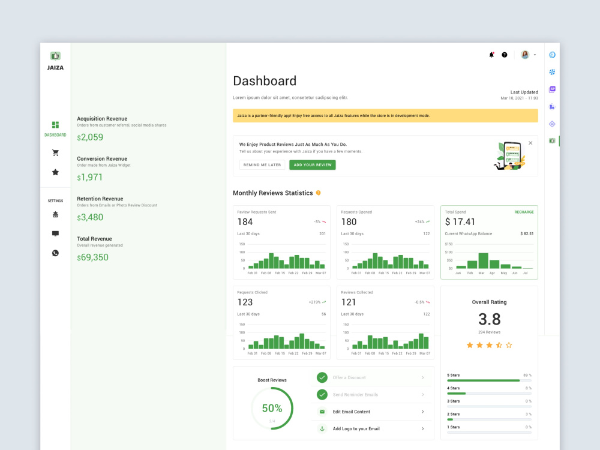Click the $ 17.41 Total Spend value

pyautogui.click(x=460, y=222)
